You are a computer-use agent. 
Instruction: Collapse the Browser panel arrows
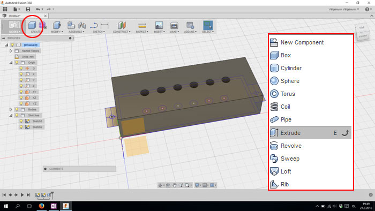click(4, 38)
